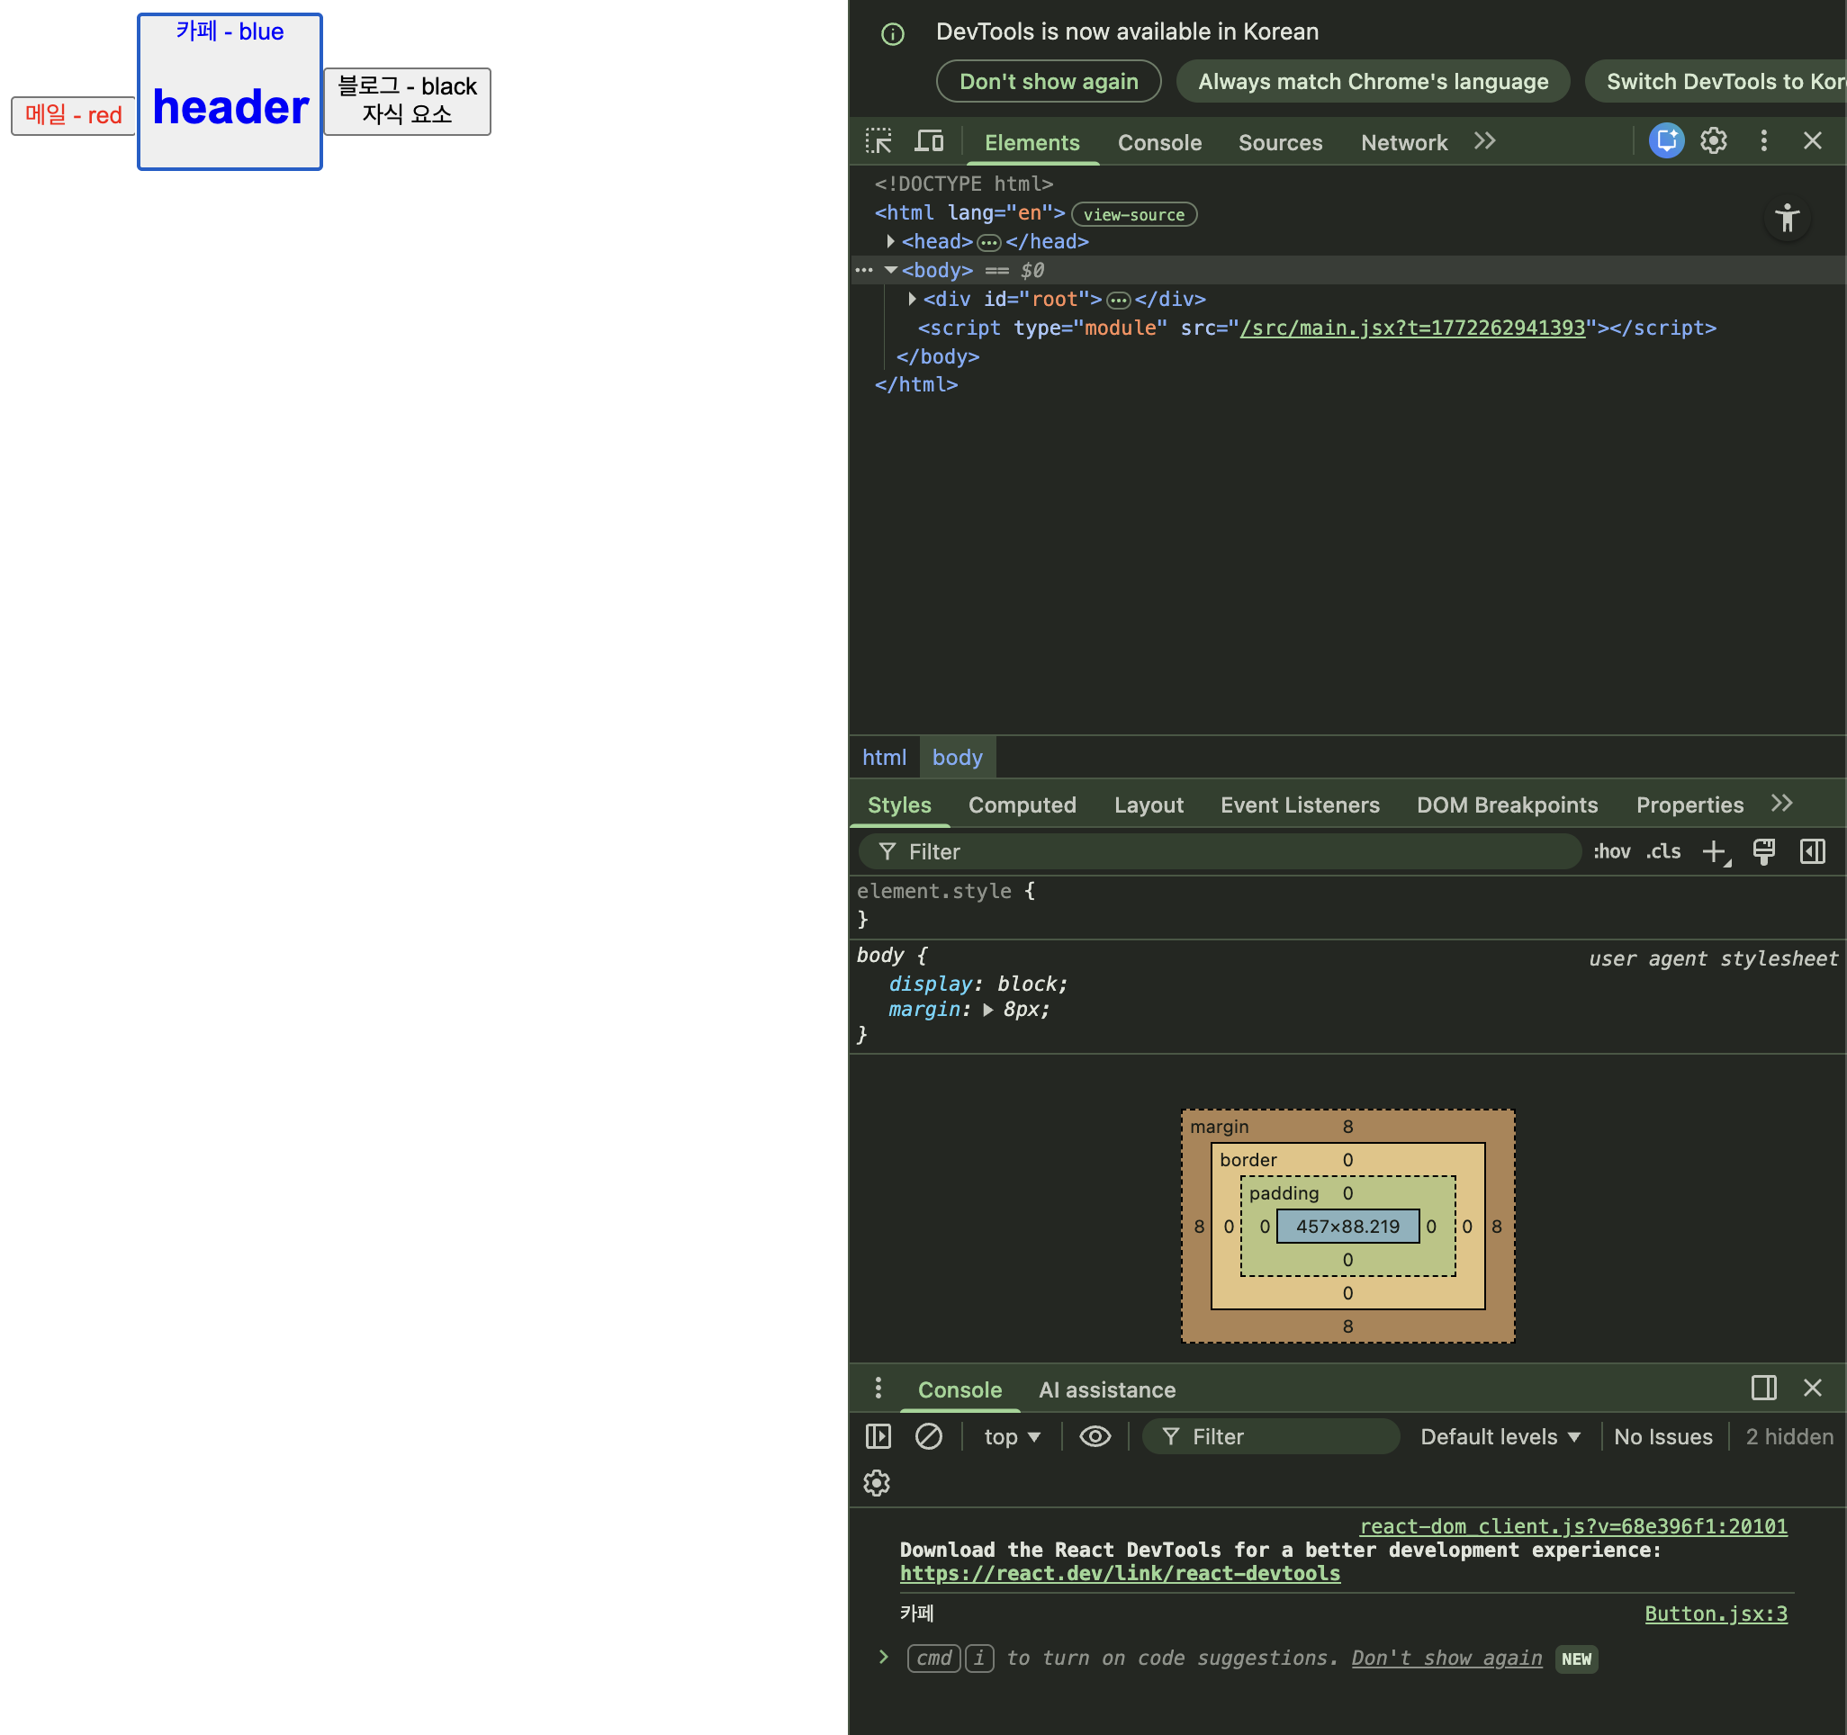Switch to the Network tab

(1403, 142)
